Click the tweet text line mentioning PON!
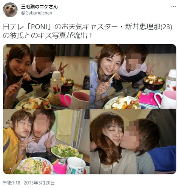 click(x=87, y=27)
